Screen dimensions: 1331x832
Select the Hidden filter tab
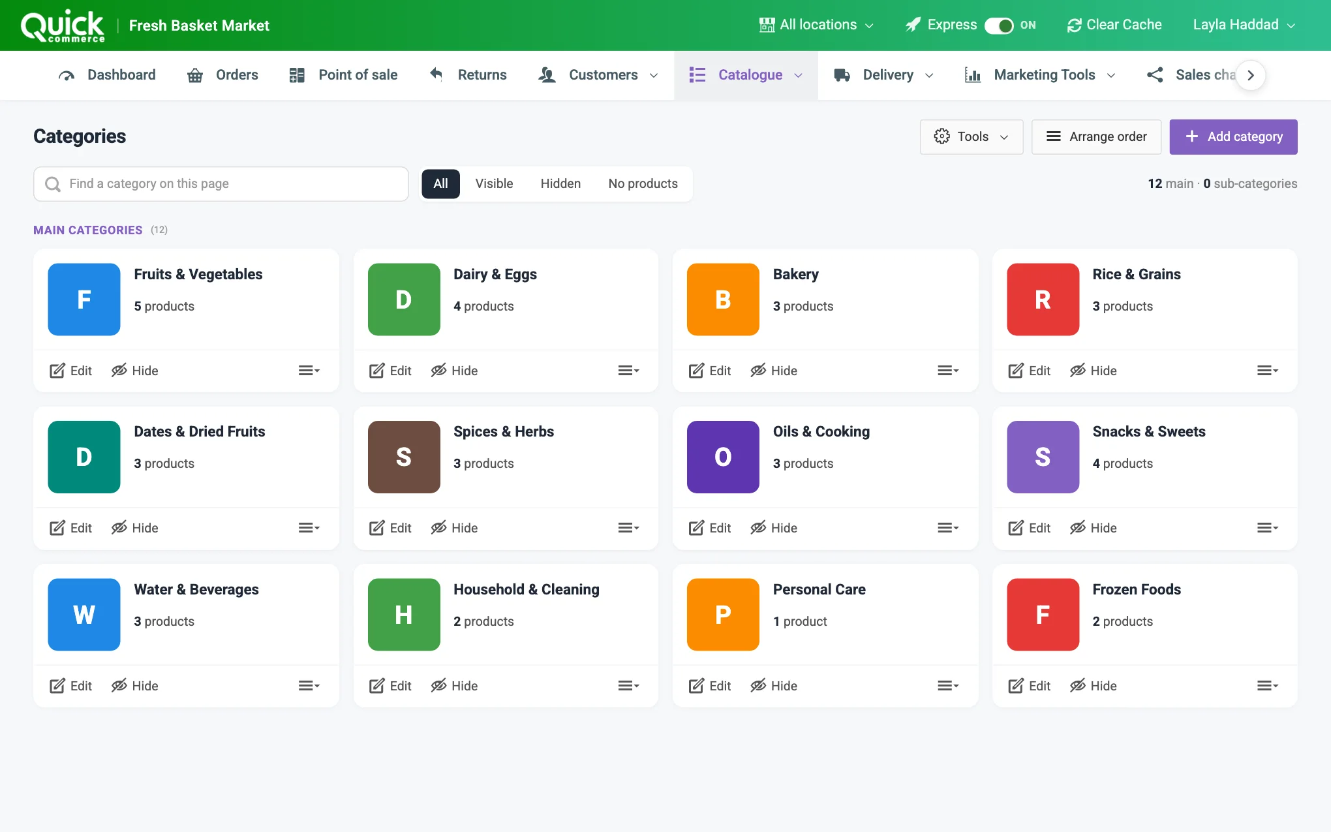pos(560,184)
